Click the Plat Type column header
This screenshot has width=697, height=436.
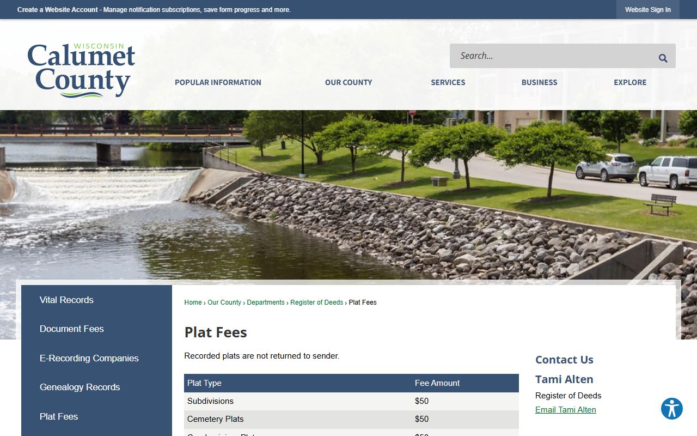pos(298,383)
